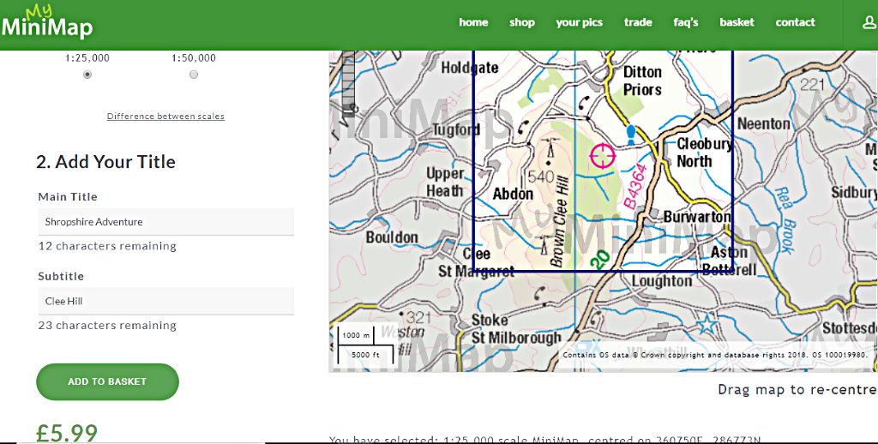
Task: Click the OS copyright notice on map
Action: coord(715,355)
